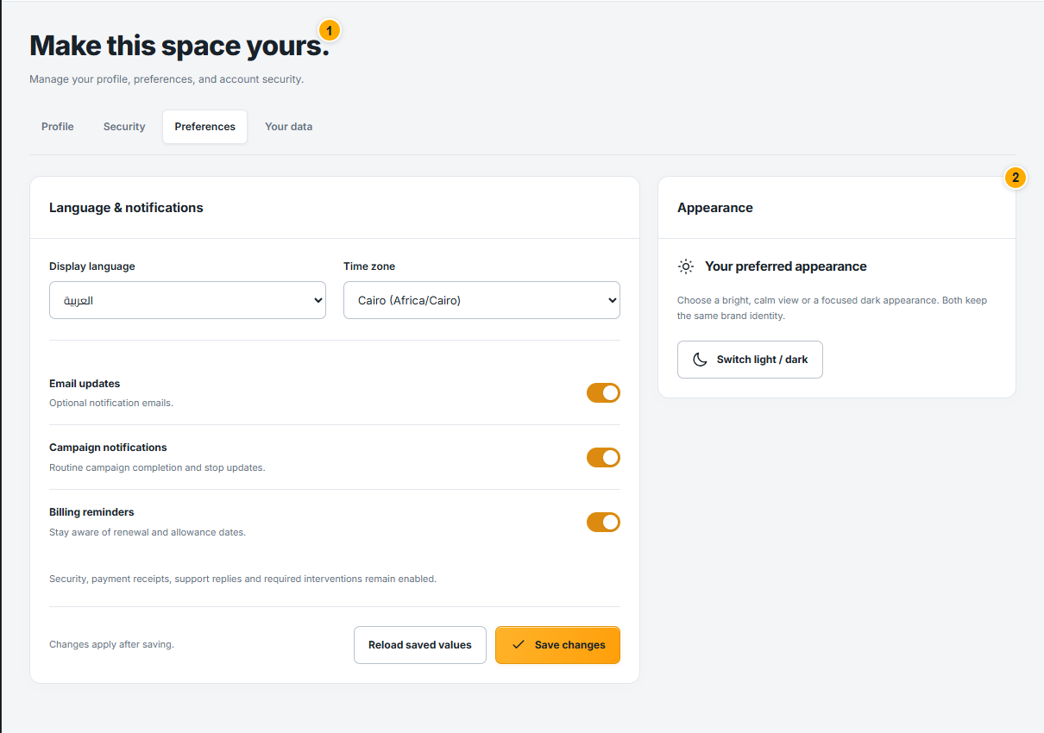Screen dimensions: 1044x733
Task: Disable Campaign notifications switch
Action: [x=603, y=457]
